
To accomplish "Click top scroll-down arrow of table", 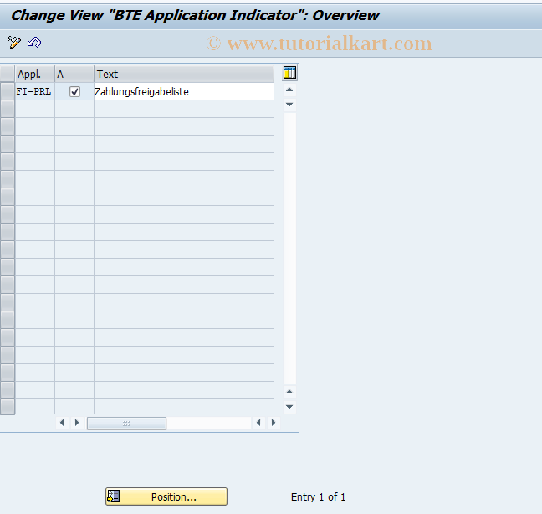I will pos(289,105).
